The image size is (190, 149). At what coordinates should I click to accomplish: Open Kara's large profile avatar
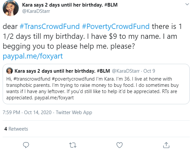(11, 8)
